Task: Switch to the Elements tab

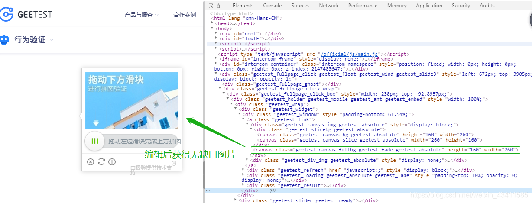Action: pyautogui.click(x=243, y=6)
